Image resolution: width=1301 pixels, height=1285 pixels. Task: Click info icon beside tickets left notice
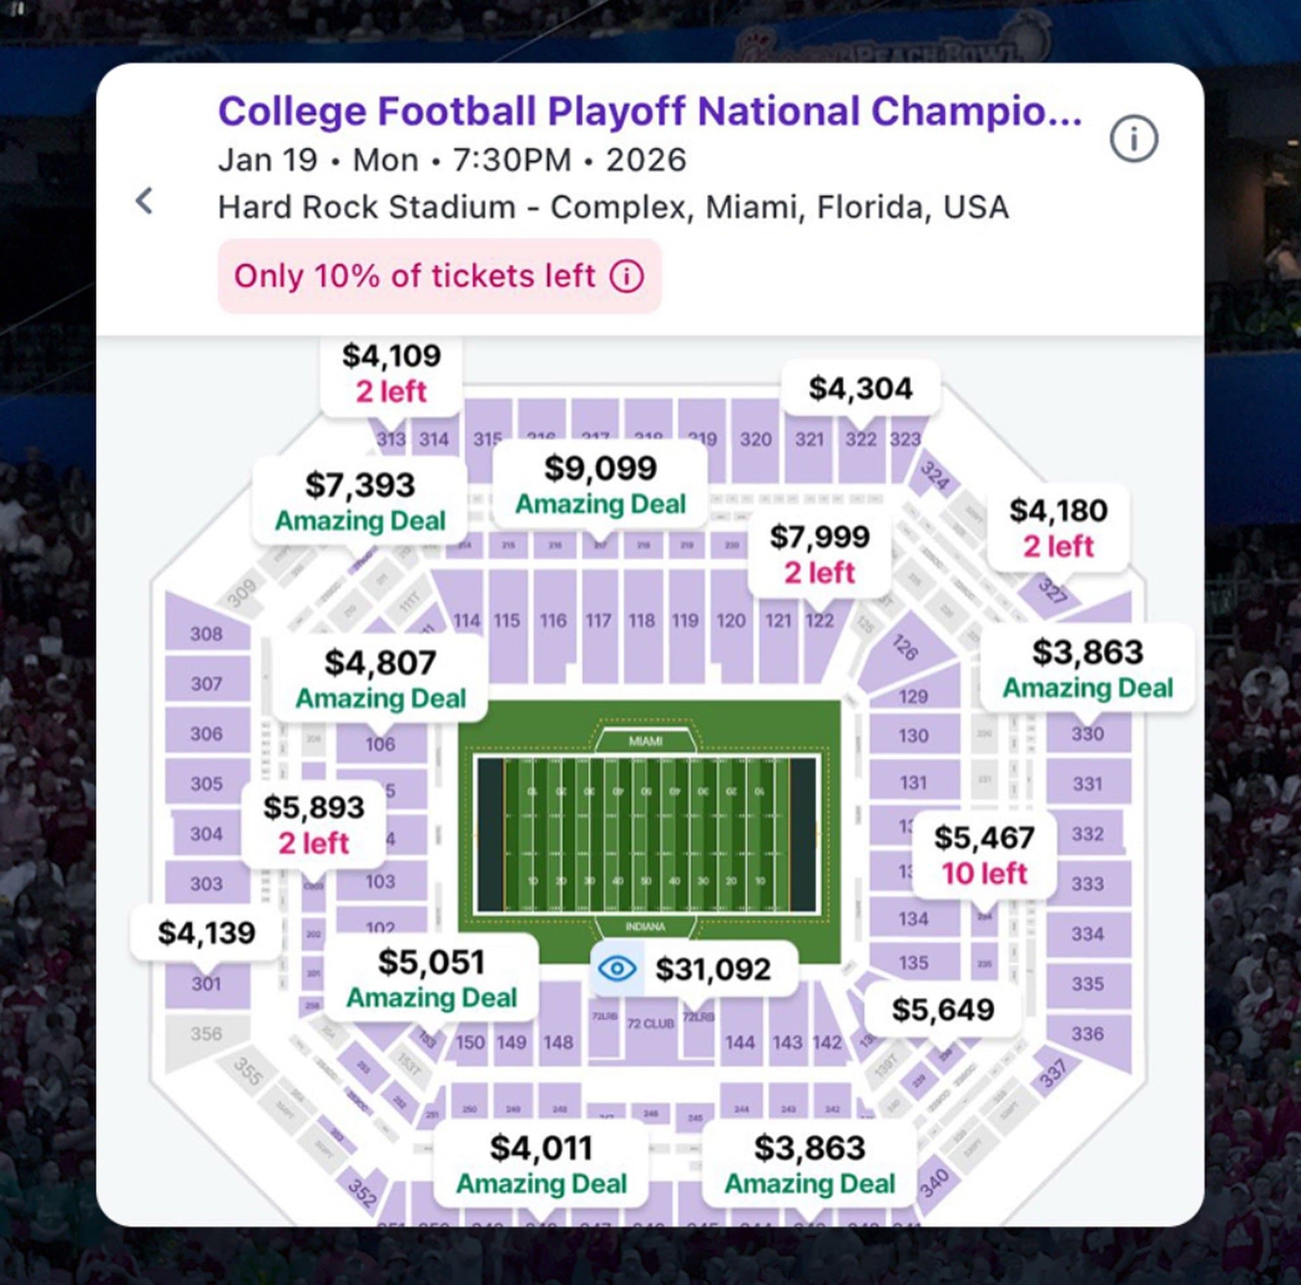pos(626,276)
